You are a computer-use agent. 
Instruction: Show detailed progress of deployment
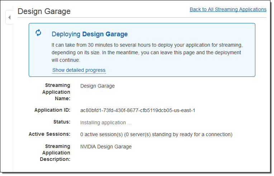point(79,70)
